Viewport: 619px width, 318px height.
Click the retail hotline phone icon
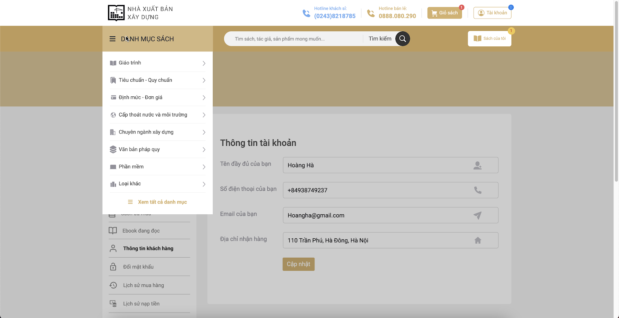tap(371, 14)
